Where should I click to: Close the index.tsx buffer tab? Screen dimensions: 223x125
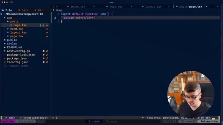click(94, 7)
